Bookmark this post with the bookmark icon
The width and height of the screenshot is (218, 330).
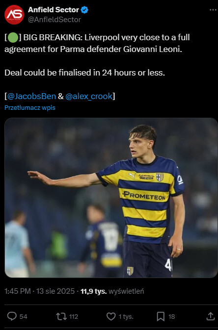tap(161, 316)
